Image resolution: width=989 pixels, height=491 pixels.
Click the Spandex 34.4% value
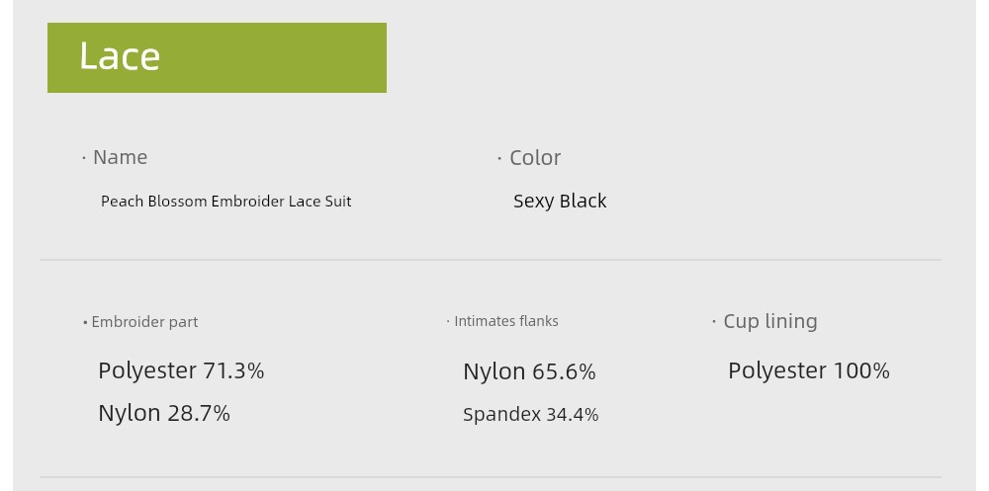pyautogui.click(x=530, y=415)
